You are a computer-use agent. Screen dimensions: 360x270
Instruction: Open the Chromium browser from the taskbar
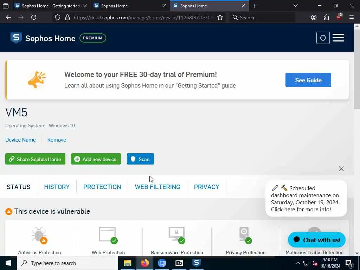coord(162,263)
